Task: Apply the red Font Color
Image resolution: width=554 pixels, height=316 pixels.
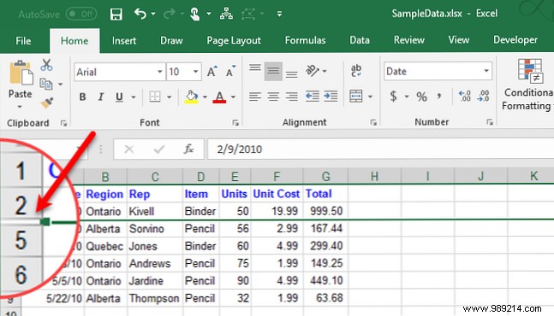Action: click(219, 97)
